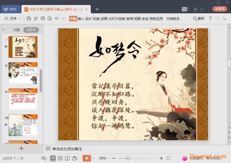The image size is (231, 163).
Task: Click animation star marker on slide 7
Action: coord(6,47)
